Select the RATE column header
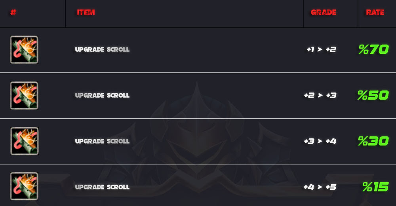 (x=375, y=12)
